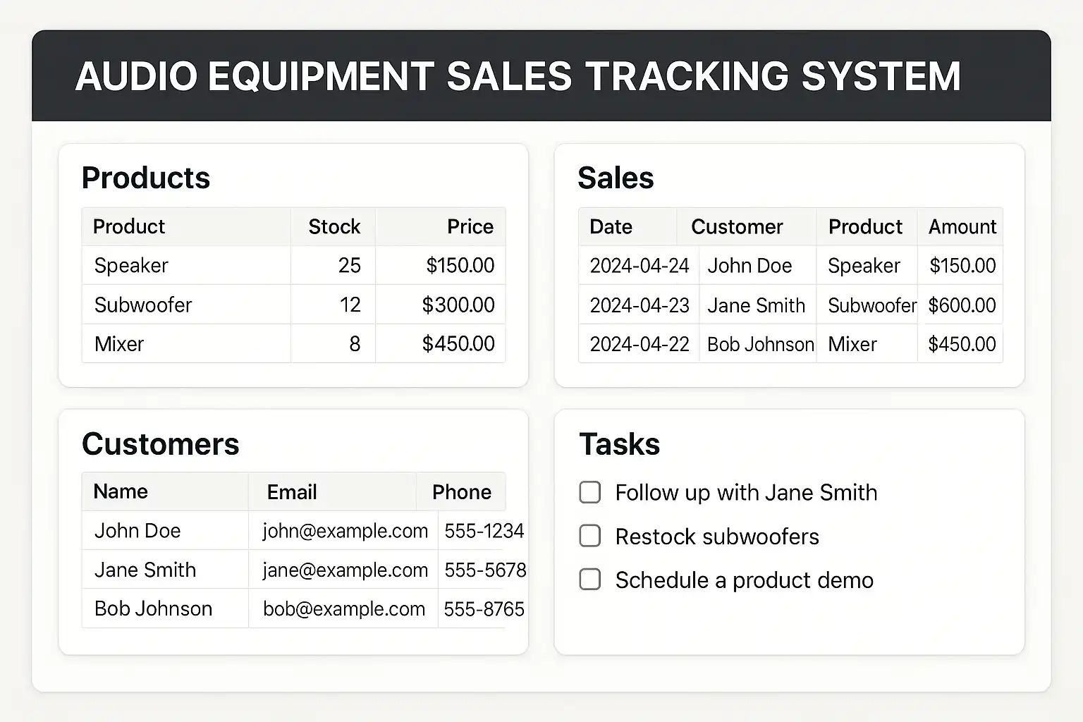This screenshot has height=722, width=1083.
Task: Click the Mixer price of $450.00 in Products
Action: (x=458, y=343)
